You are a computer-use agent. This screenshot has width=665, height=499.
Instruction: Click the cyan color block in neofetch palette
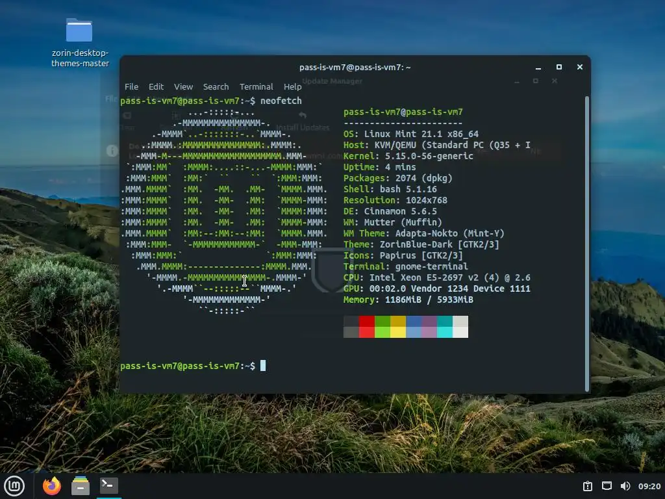pyautogui.click(x=445, y=327)
